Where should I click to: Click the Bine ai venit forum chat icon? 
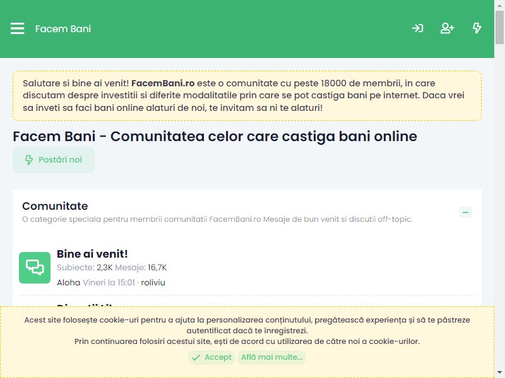coord(35,268)
